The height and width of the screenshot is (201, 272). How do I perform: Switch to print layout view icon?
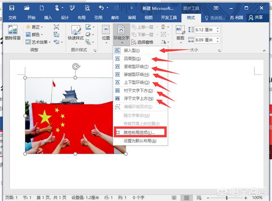point(187,198)
